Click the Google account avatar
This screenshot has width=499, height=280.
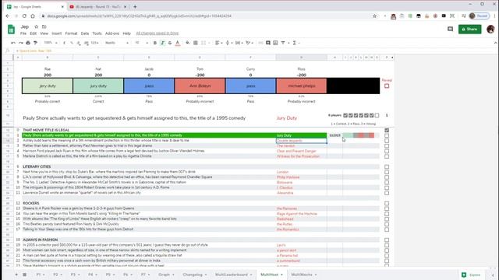click(x=490, y=30)
